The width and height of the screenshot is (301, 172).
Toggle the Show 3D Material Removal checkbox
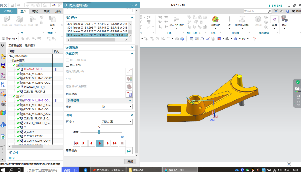click(x=67, y=60)
